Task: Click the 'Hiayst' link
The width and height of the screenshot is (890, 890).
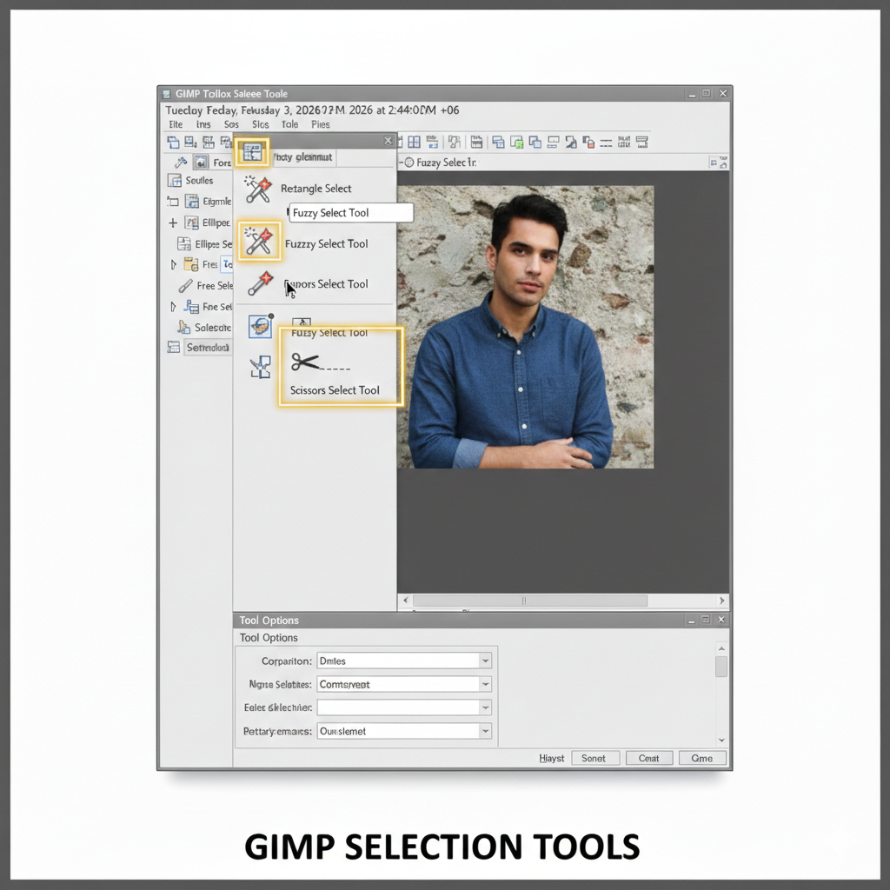Action: point(552,758)
